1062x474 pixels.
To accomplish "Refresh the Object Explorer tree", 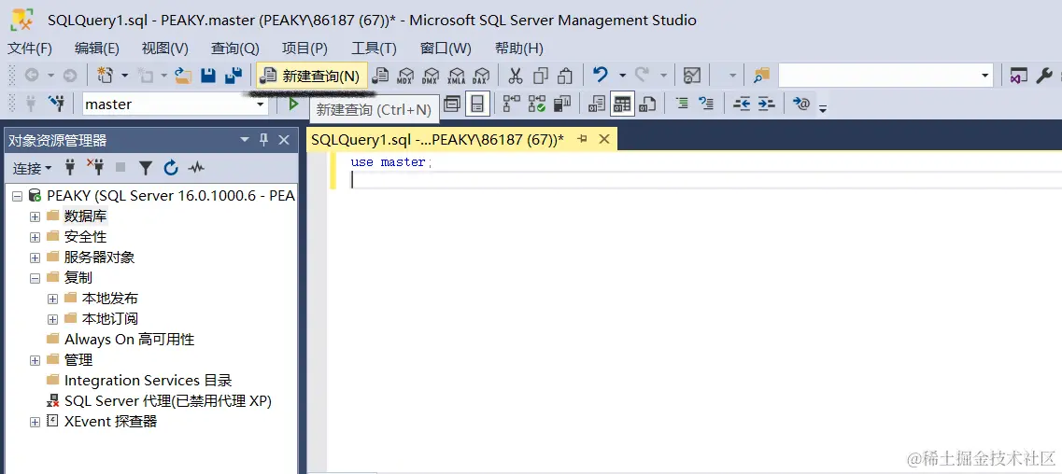I will click(x=171, y=168).
